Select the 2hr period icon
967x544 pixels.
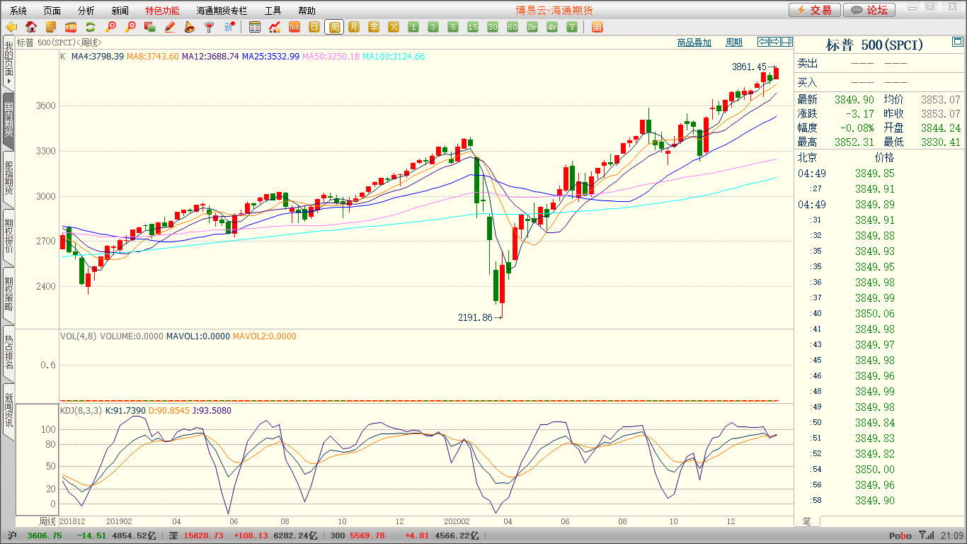[x=532, y=28]
